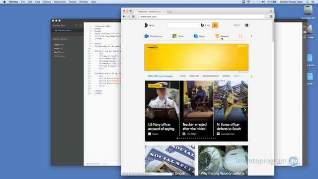The image size is (318, 179).
Task: Open the Social Security card article thumbnail
Action: pos(170,160)
